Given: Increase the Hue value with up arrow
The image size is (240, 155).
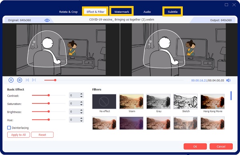Looking at the screenshot, I should tap(82, 118).
